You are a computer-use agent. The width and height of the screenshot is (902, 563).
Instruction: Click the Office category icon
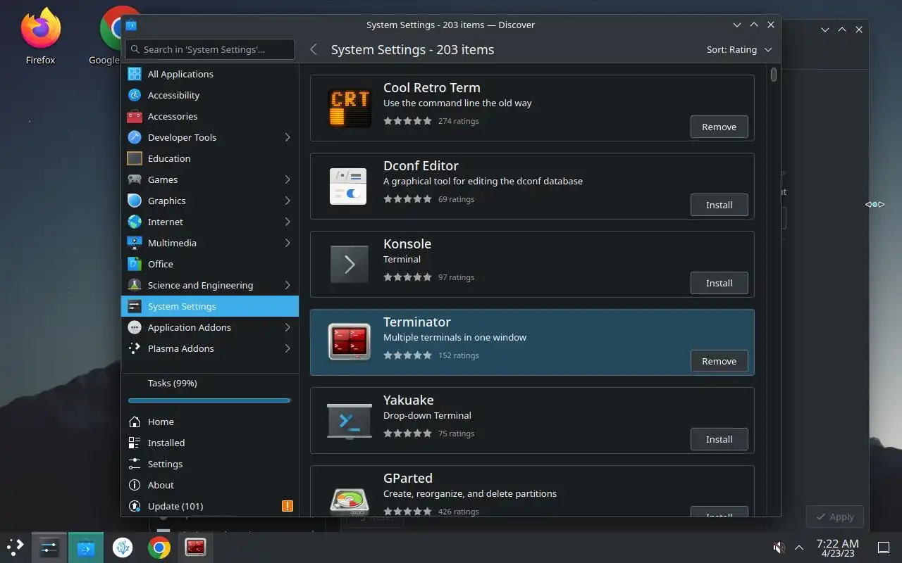click(x=135, y=264)
